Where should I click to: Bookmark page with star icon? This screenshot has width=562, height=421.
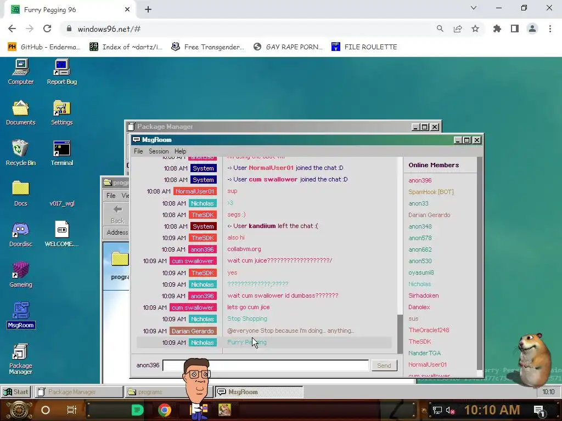(x=475, y=29)
